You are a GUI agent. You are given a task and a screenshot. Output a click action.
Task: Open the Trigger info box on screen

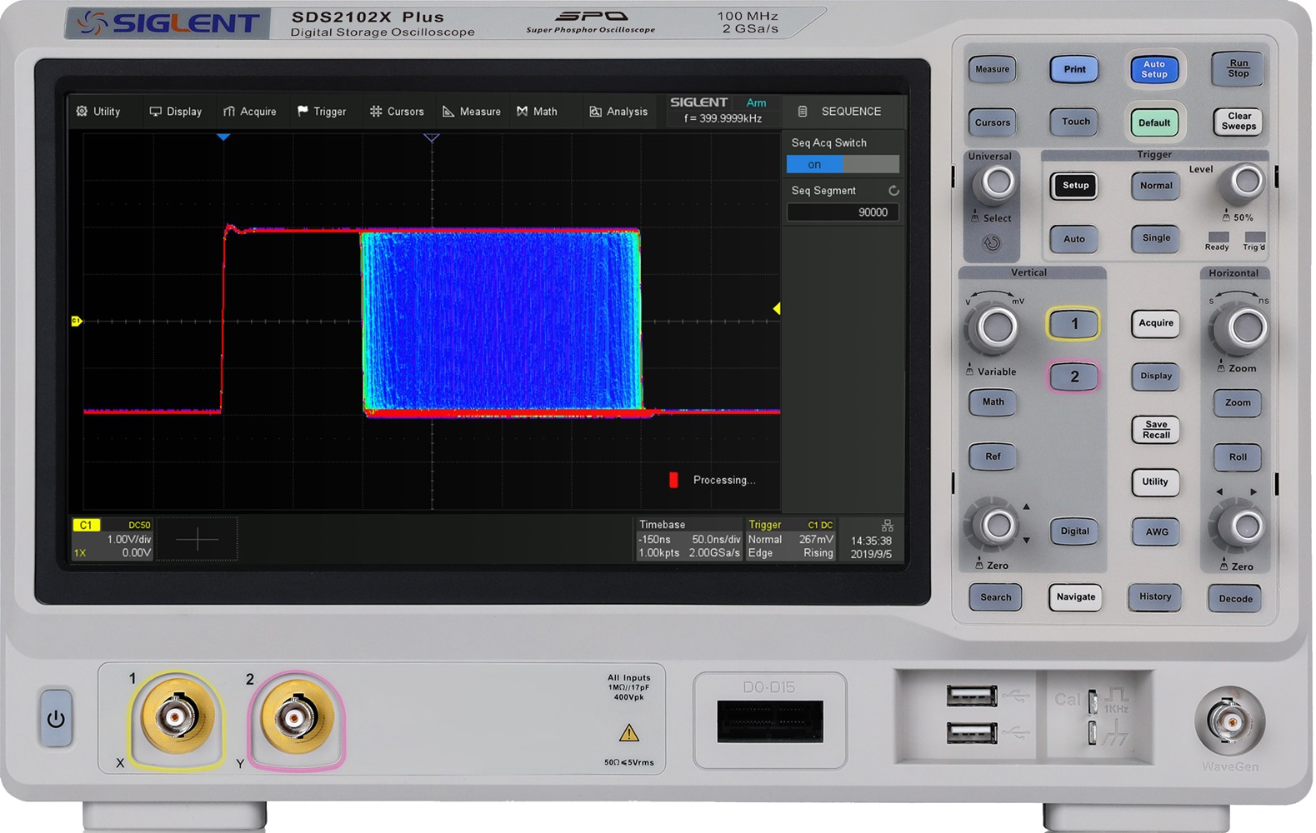(x=790, y=539)
